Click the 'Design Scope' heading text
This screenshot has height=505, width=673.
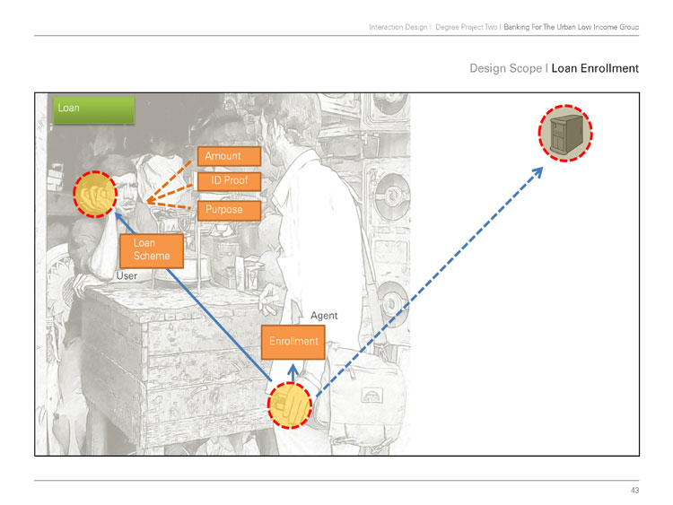click(505, 68)
